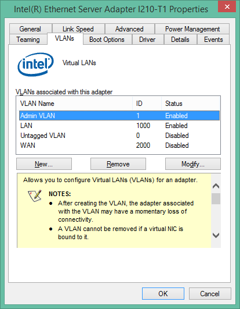Select the Driver tab
This screenshot has width=240, height=309.
click(x=147, y=40)
